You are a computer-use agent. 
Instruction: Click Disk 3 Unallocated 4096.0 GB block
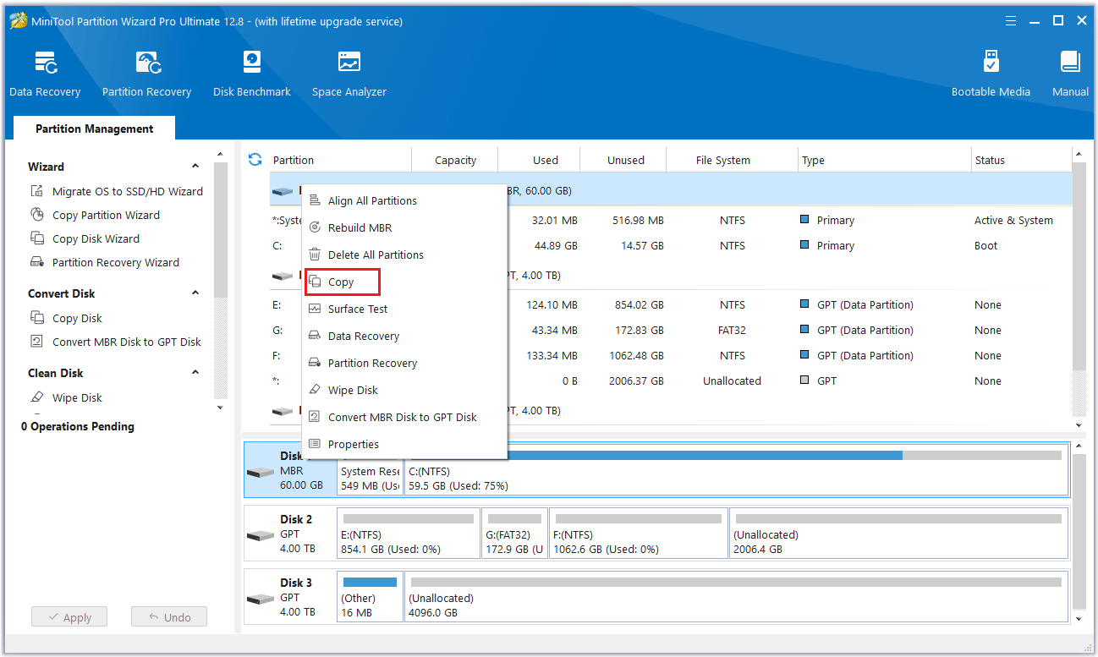coord(736,597)
